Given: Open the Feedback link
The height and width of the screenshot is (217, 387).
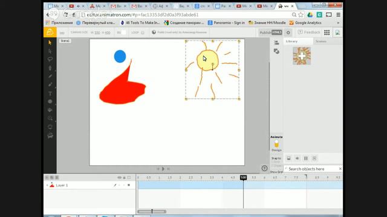Looking at the screenshot, I should click(309, 32).
